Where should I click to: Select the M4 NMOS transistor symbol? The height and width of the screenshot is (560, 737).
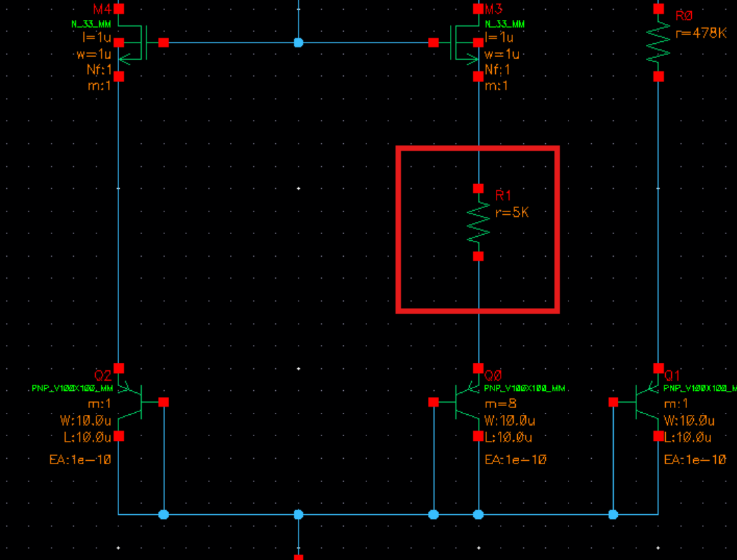click(133, 42)
